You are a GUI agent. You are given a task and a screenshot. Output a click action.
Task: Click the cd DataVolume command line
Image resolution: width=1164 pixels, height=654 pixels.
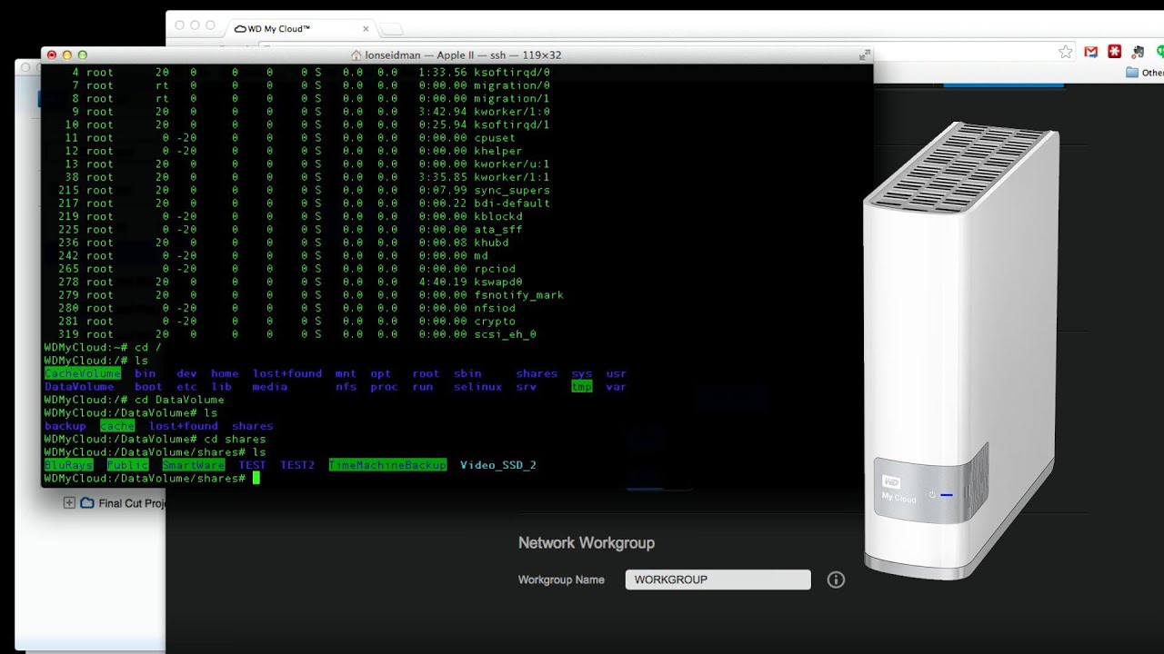(134, 400)
